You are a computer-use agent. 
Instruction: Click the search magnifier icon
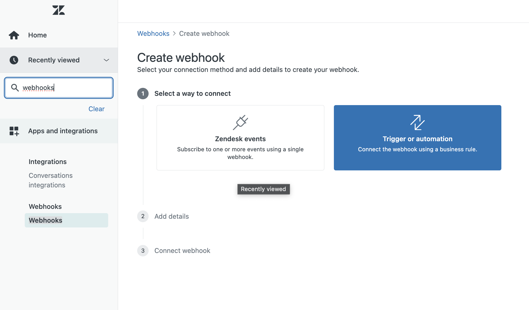click(x=15, y=88)
